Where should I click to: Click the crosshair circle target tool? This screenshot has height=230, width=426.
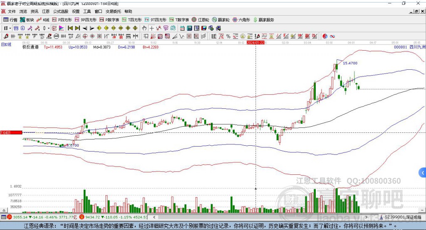85,37
